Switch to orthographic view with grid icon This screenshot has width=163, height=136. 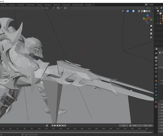pyautogui.click(x=151, y=38)
